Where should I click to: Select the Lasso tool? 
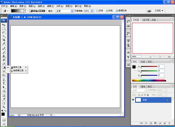click(4, 33)
